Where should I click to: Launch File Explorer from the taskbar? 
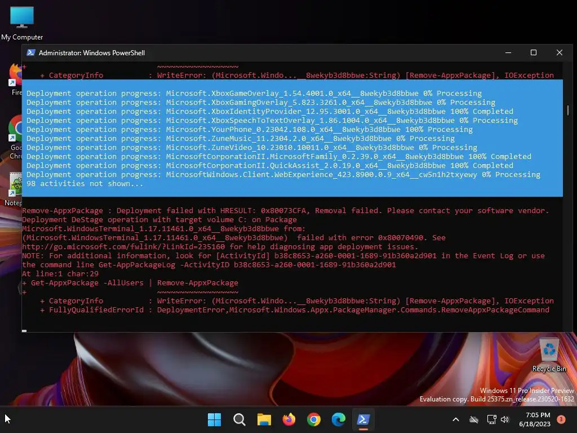click(x=264, y=419)
